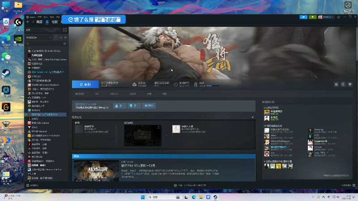Click unknown question mark friend avatar
The height and width of the screenshot is (201, 358).
click(310, 130)
